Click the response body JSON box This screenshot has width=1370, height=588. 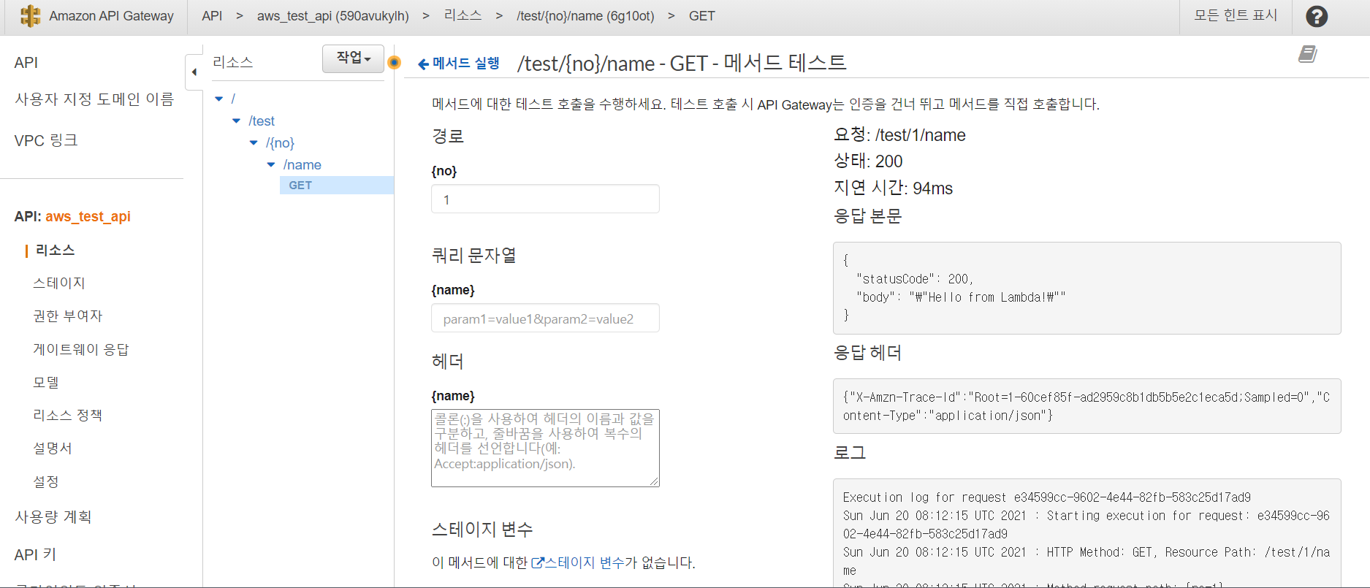click(x=1087, y=288)
